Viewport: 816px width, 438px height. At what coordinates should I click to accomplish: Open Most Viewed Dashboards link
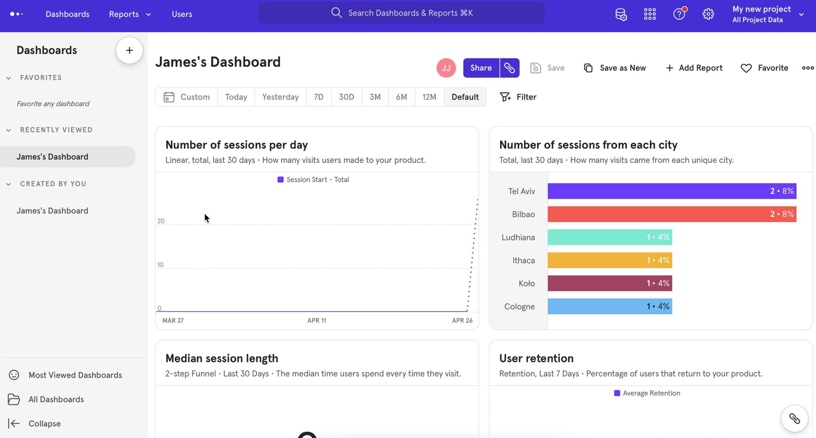pyautogui.click(x=75, y=375)
